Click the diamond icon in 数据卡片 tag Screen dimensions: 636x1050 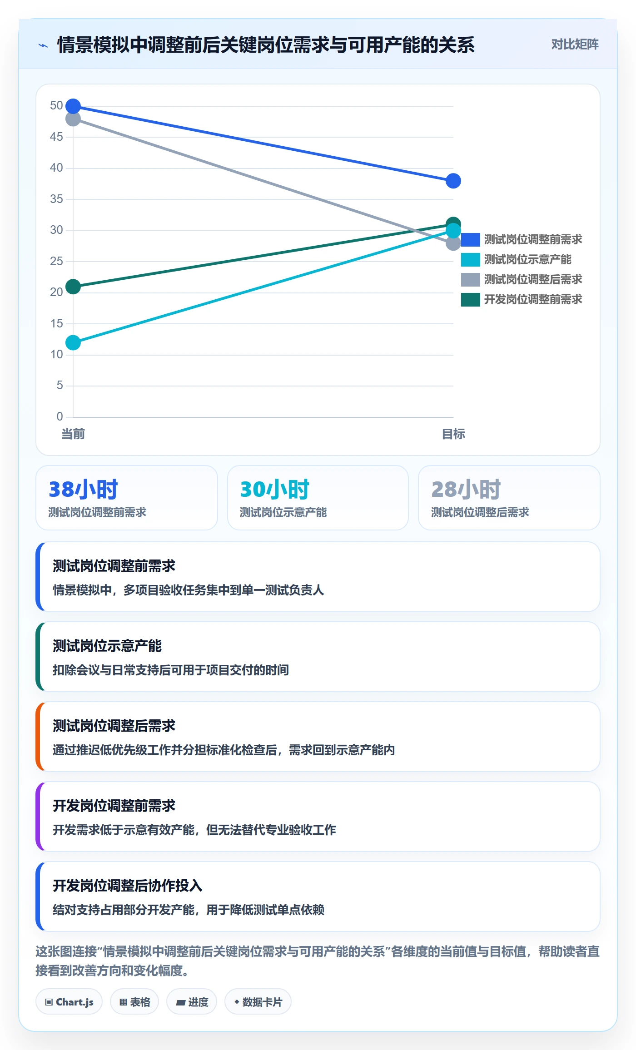tap(237, 1001)
